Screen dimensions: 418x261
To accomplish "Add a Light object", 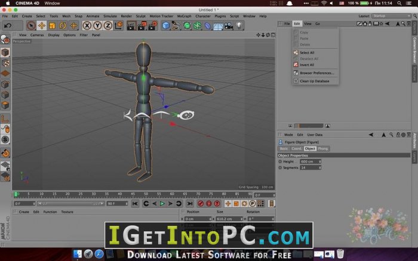I will coord(239,26).
